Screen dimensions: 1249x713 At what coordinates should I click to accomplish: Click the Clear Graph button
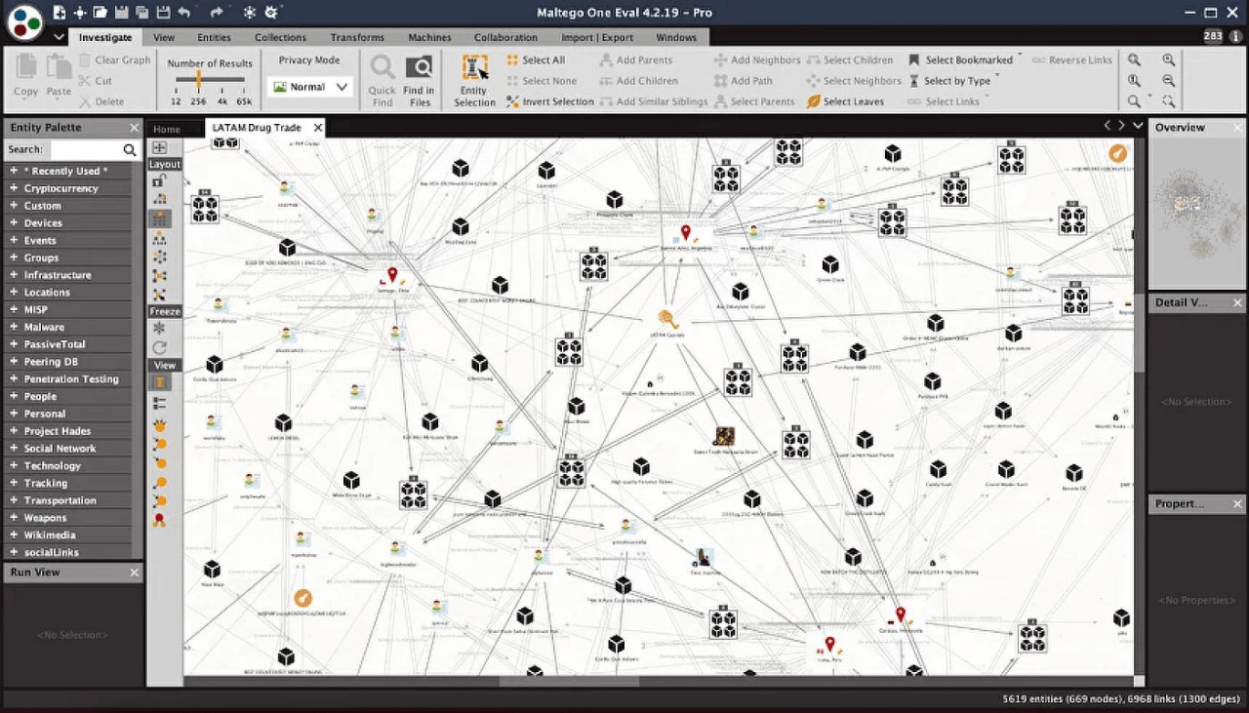[114, 59]
